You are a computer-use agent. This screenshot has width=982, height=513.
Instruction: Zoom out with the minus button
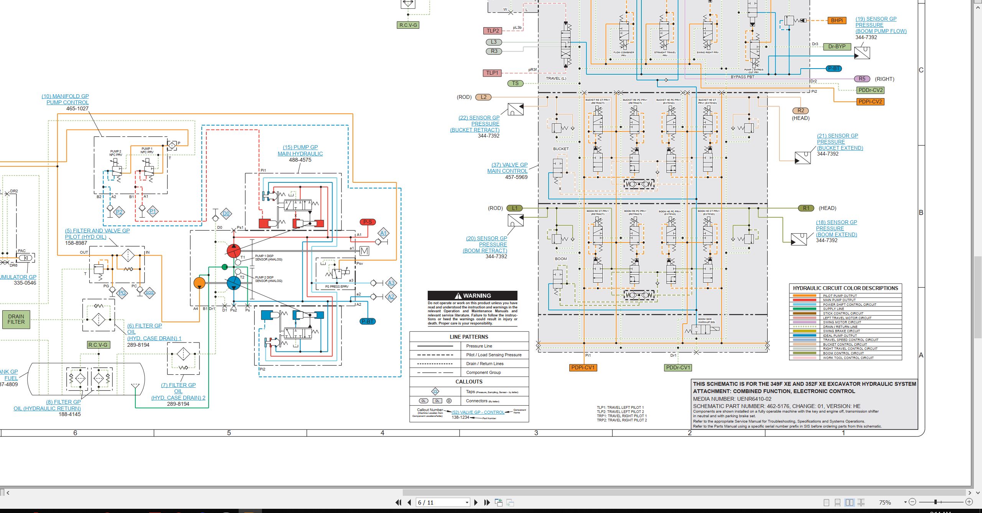913,502
